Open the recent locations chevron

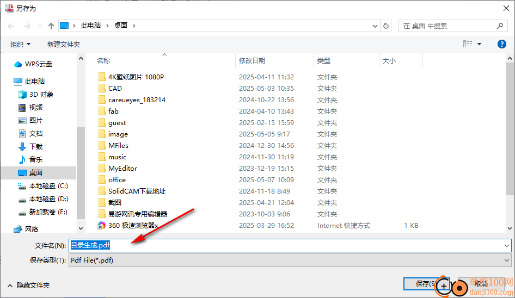[x=40, y=26]
